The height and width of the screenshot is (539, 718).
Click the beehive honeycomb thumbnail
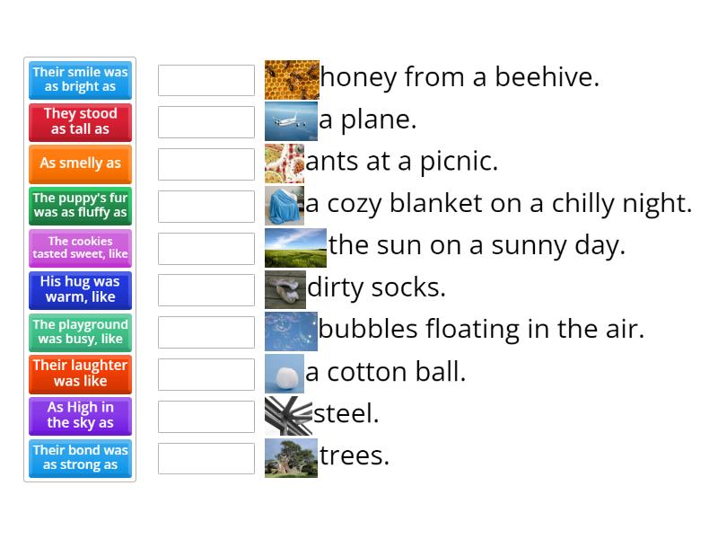point(288,78)
